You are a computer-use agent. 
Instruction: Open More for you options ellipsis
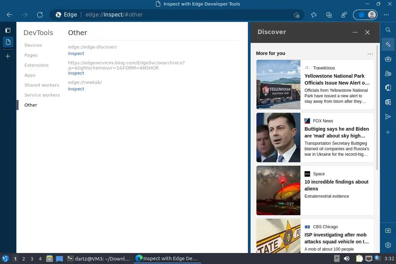point(370,54)
